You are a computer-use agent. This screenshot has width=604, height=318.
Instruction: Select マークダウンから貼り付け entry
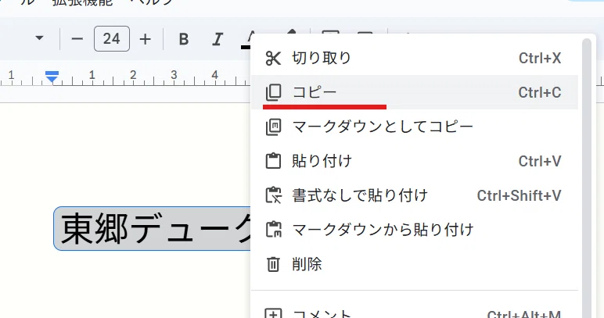click(x=415, y=230)
